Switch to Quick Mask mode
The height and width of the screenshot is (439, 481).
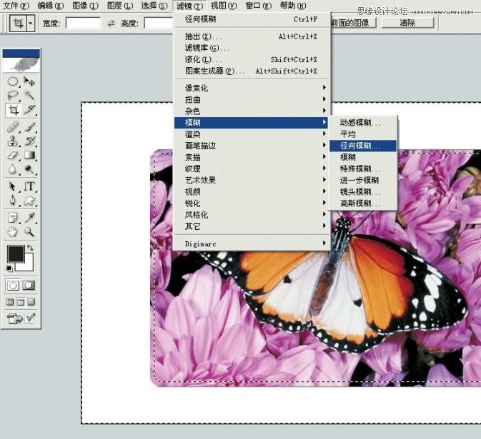(29, 286)
